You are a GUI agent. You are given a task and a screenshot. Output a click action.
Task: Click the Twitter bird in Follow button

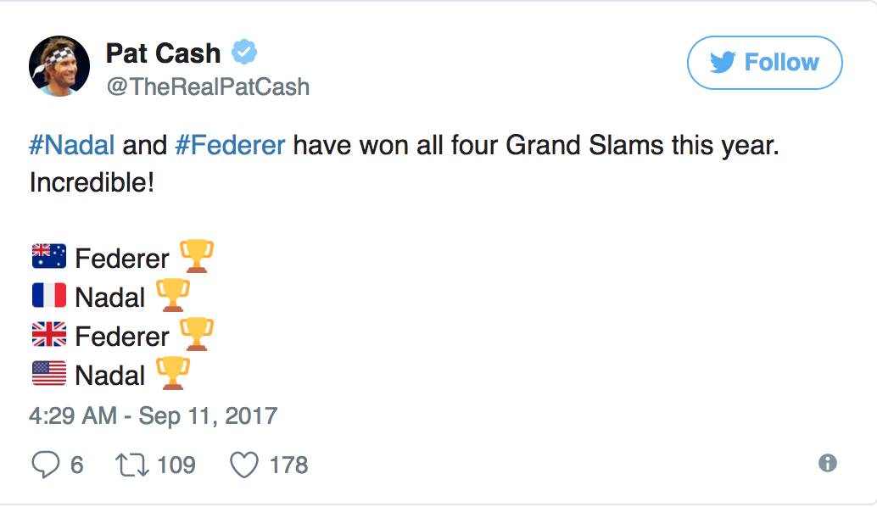pos(721,63)
